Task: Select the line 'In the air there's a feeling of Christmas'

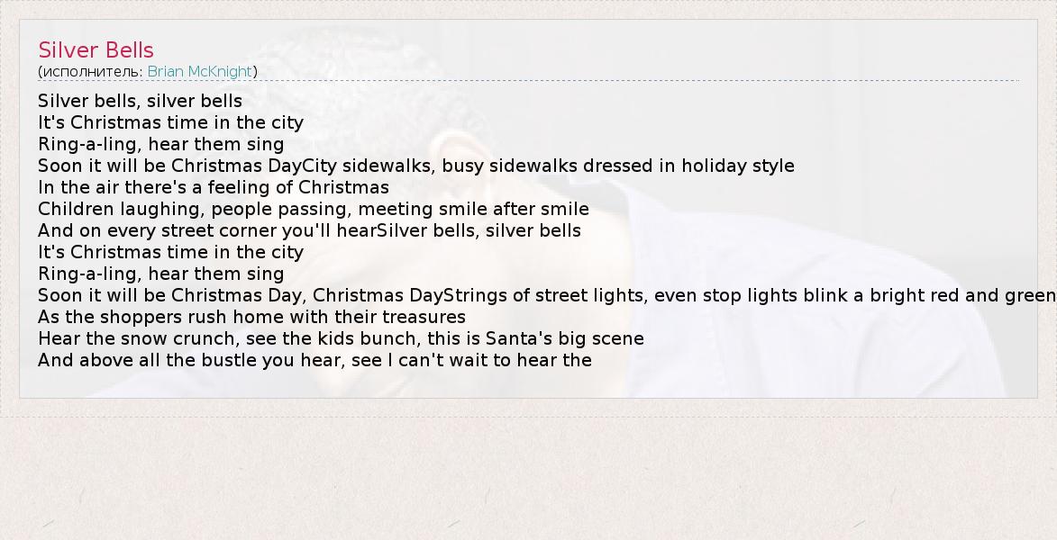Action: click(x=213, y=187)
